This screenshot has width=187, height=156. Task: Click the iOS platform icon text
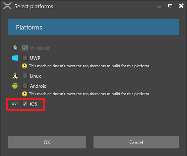coord(15,104)
